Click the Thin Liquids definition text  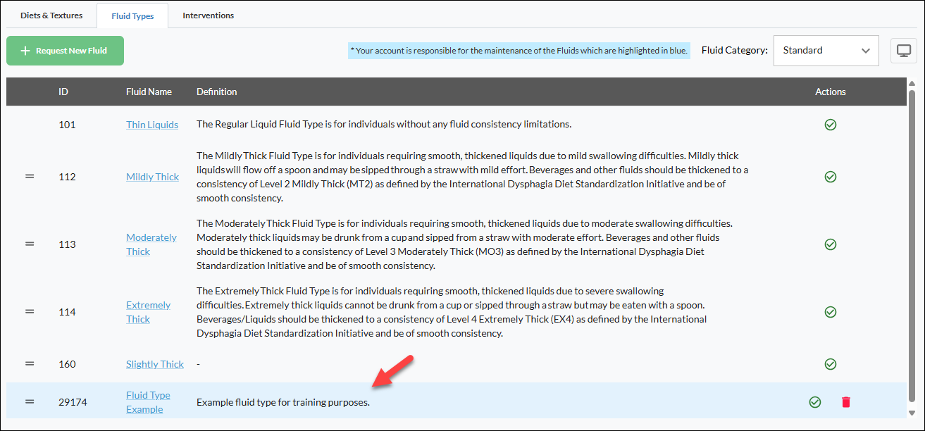[384, 125]
